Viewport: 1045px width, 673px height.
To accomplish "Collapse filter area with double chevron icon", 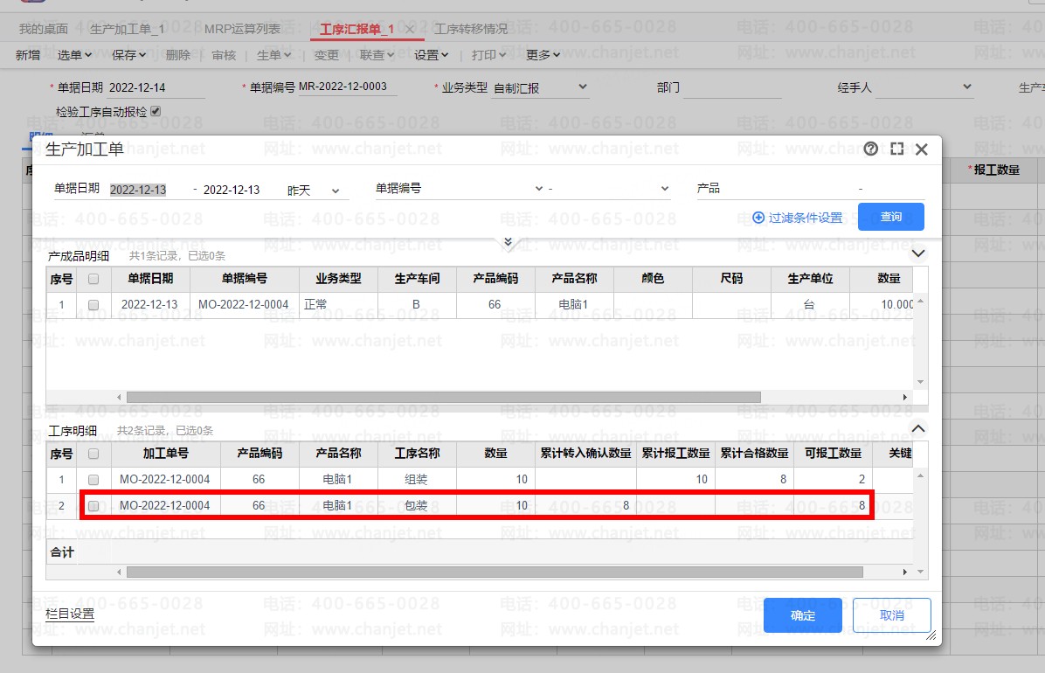I will [x=508, y=241].
